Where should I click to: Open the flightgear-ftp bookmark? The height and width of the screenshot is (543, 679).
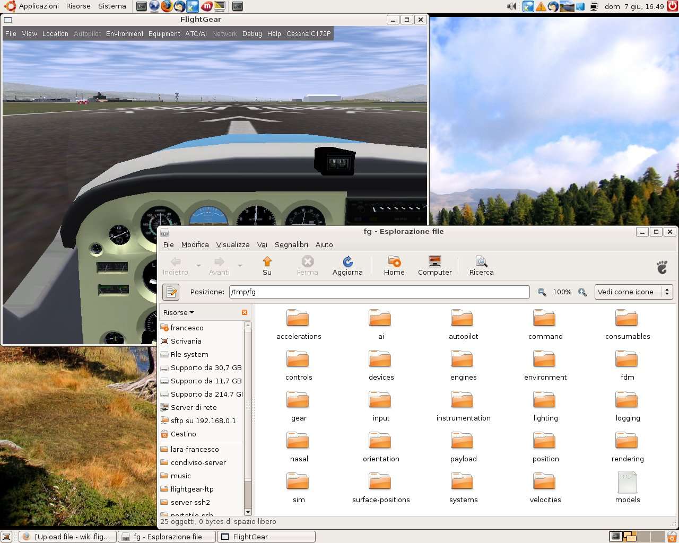click(x=202, y=489)
